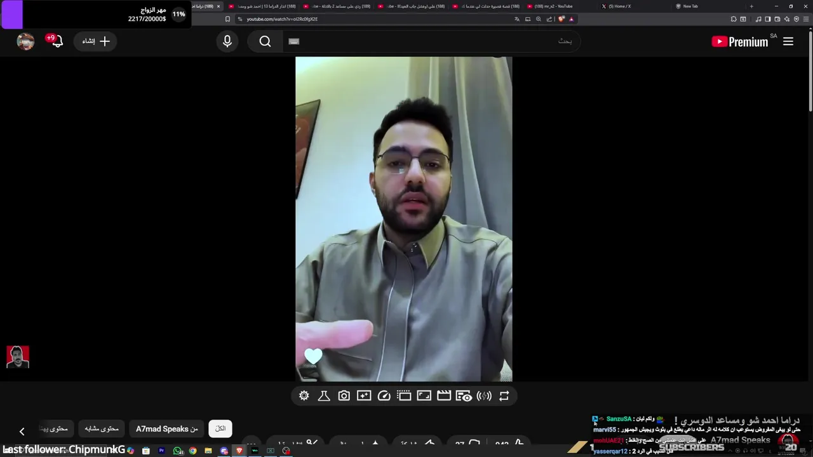Click the Brave Shields lion icon
This screenshot has height=457, width=813.
pyautogui.click(x=561, y=19)
